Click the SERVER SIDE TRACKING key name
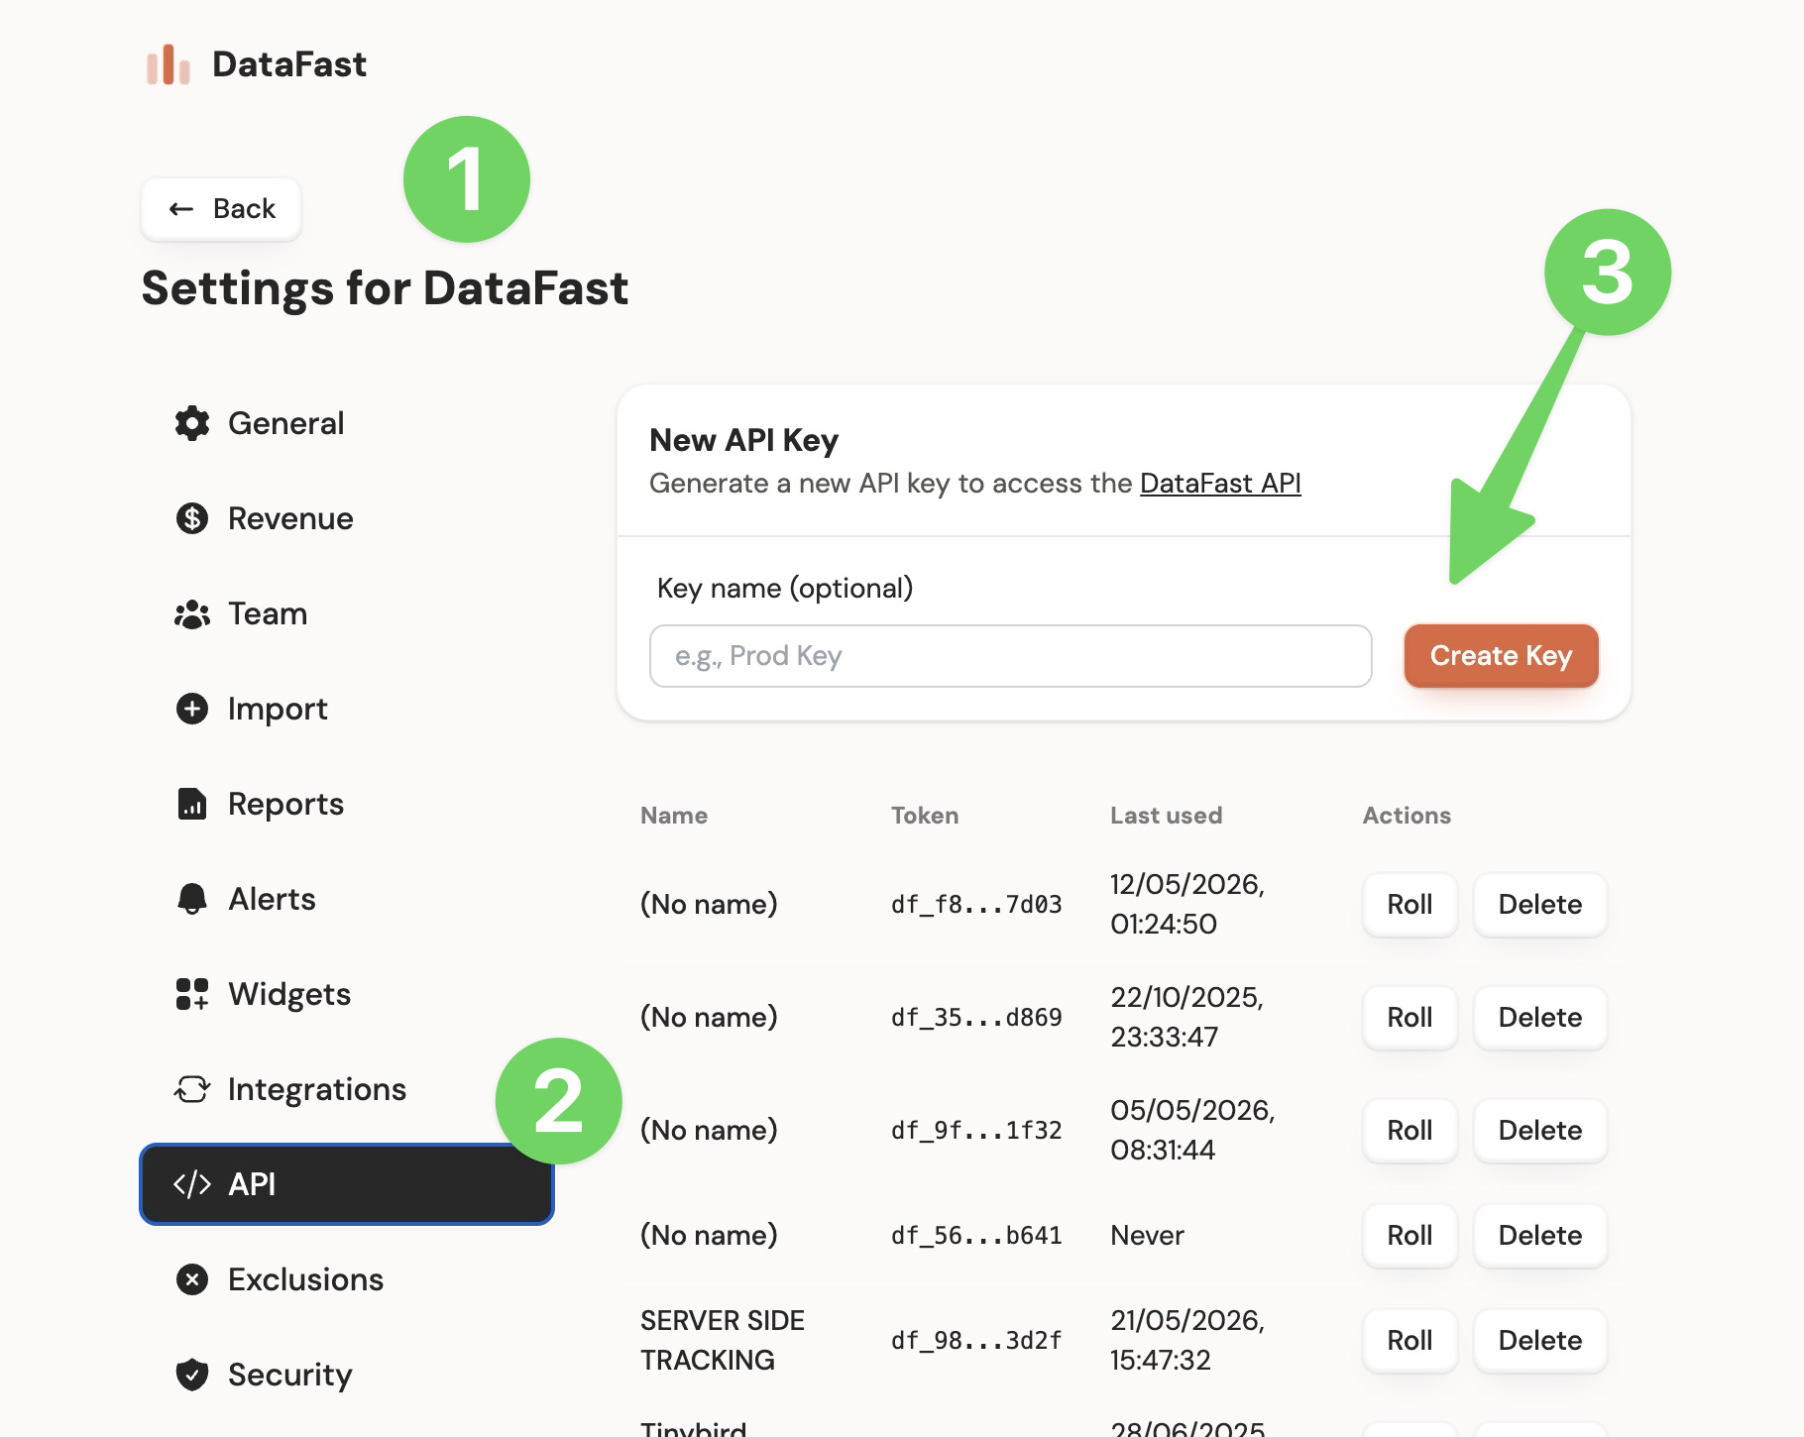1804x1437 pixels. [723, 1340]
